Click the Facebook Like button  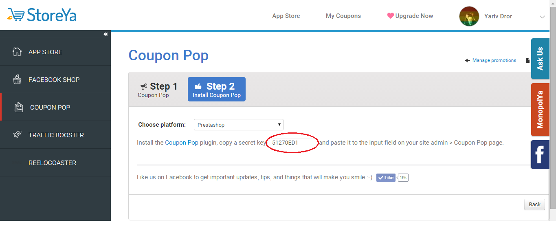click(386, 178)
